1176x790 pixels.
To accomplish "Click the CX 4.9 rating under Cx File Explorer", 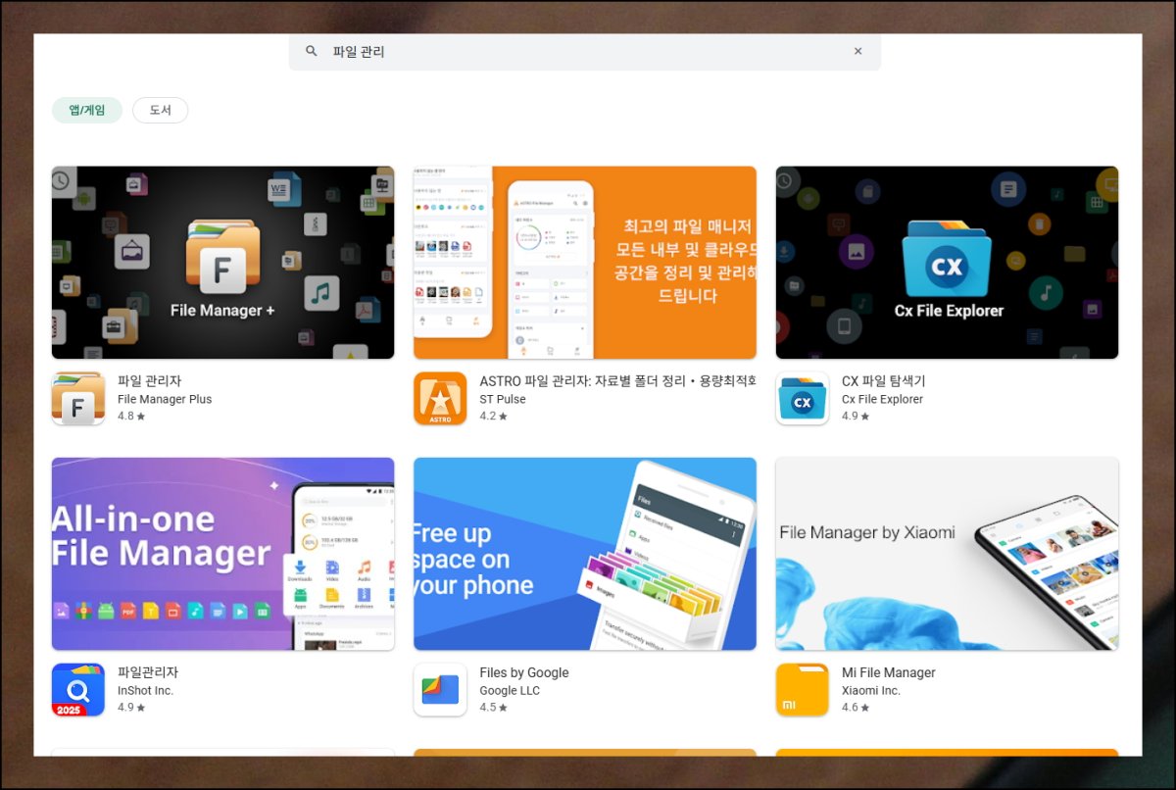I will tap(856, 416).
